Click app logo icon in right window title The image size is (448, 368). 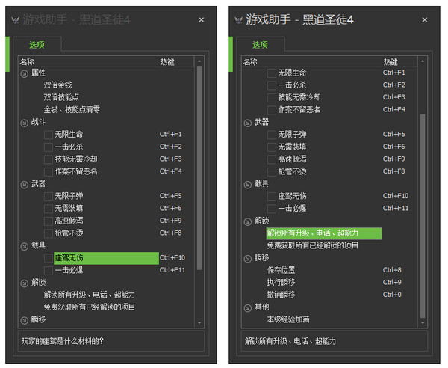pyautogui.click(x=239, y=20)
